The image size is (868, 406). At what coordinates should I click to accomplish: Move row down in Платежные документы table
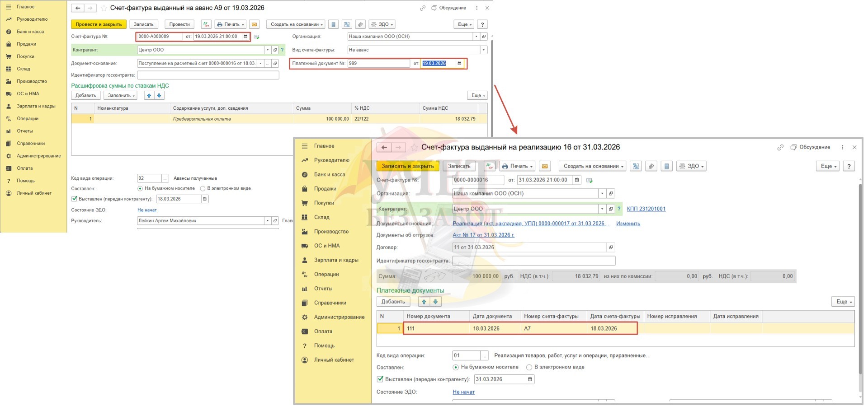point(435,302)
